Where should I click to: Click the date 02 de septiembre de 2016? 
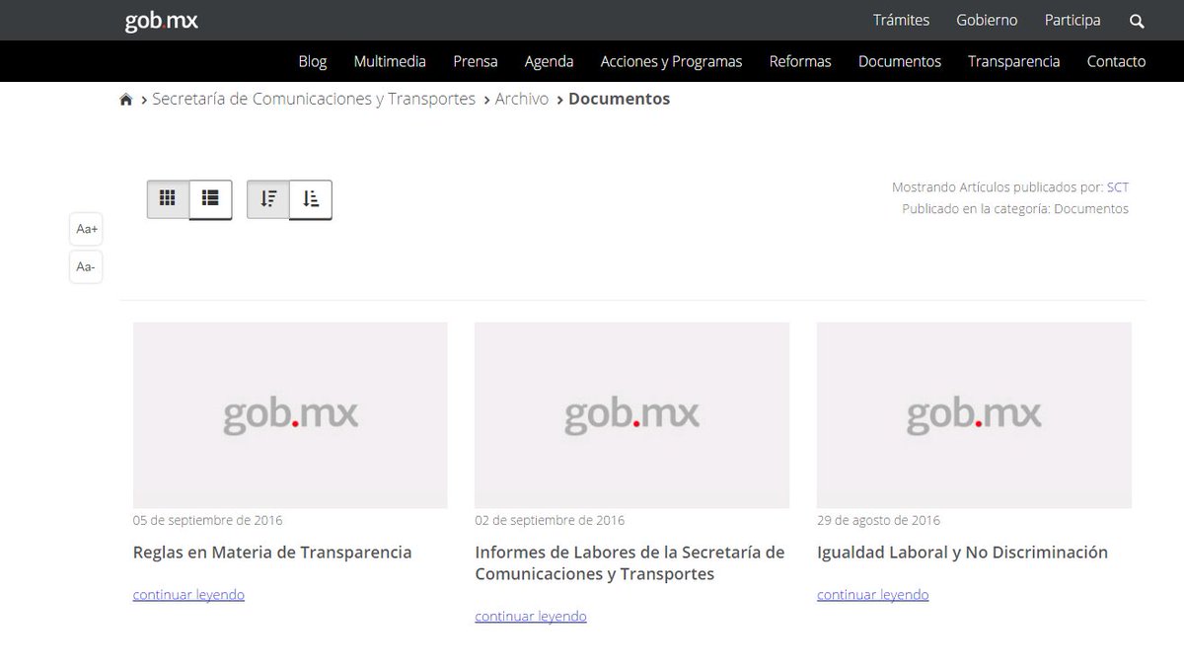coord(550,520)
